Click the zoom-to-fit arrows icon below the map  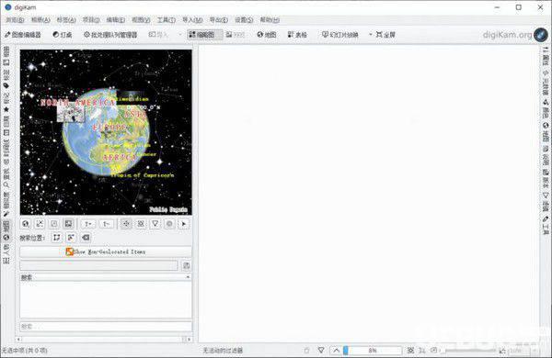pos(40,224)
